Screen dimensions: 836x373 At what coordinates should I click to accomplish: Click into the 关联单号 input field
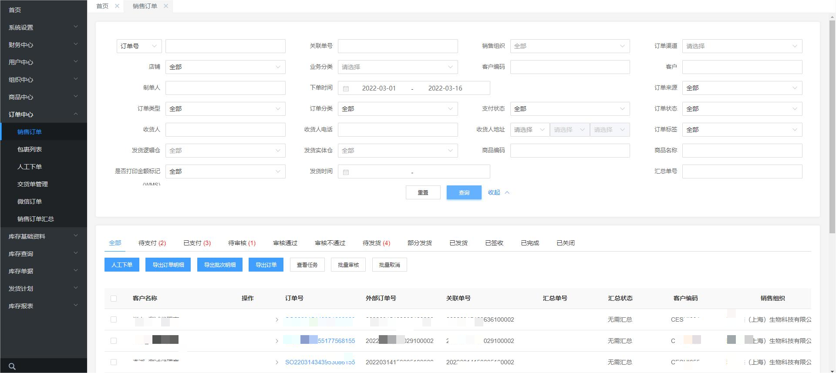click(x=398, y=46)
